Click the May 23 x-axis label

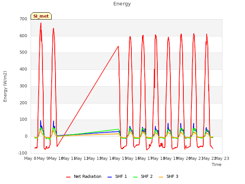pyautogui.click(x=222, y=158)
